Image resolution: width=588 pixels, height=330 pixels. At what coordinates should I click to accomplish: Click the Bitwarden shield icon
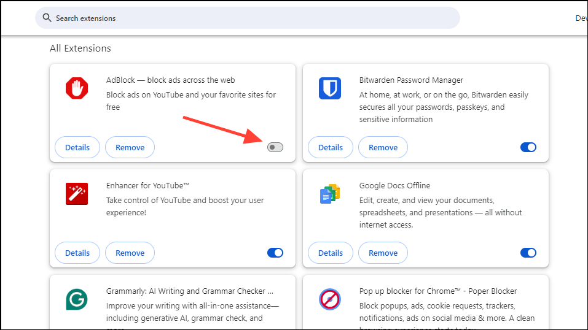(330, 88)
